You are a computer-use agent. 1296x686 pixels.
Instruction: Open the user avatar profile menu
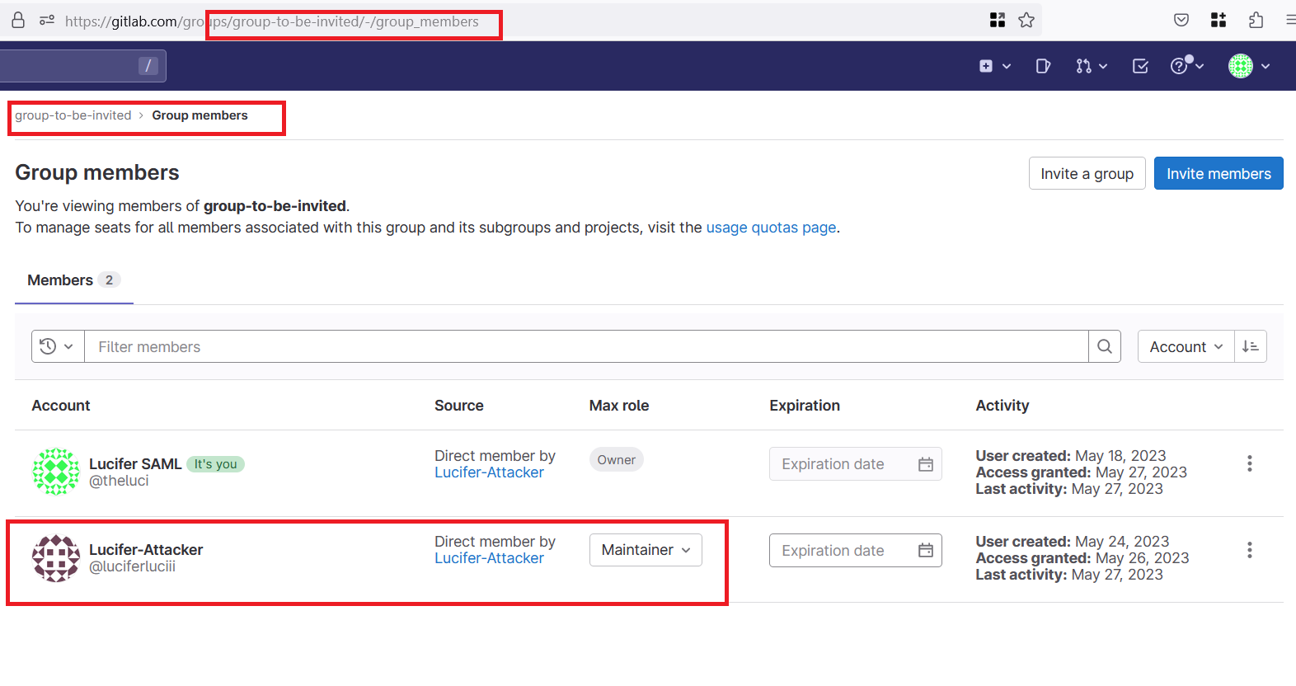pos(1248,66)
